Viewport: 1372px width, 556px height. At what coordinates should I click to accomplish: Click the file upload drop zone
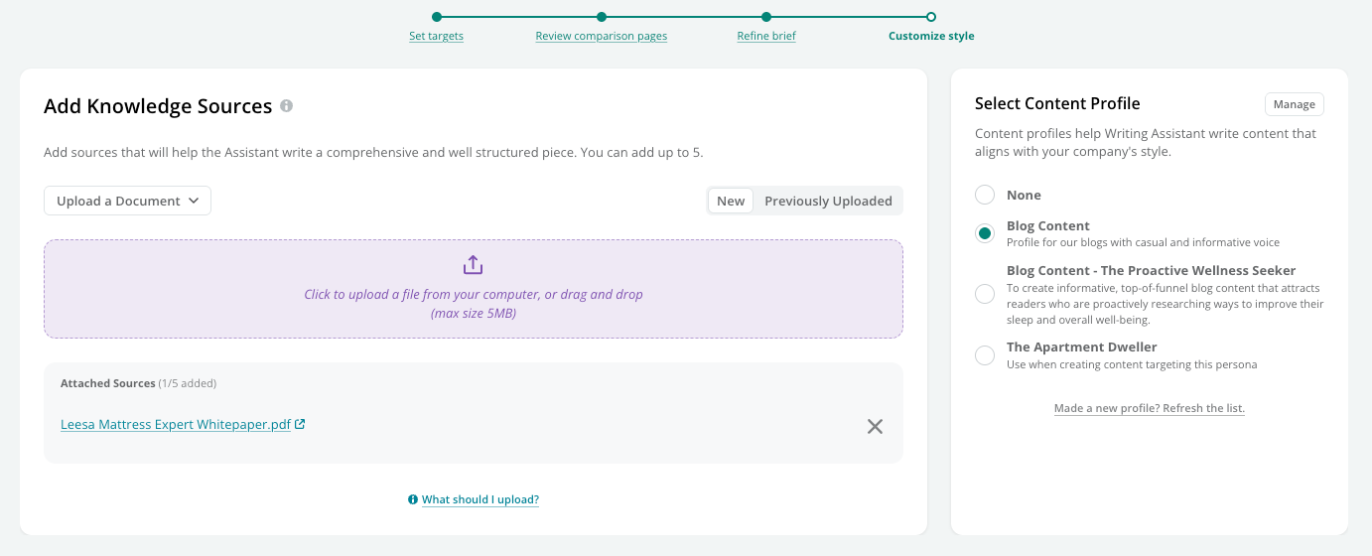pyautogui.click(x=474, y=289)
